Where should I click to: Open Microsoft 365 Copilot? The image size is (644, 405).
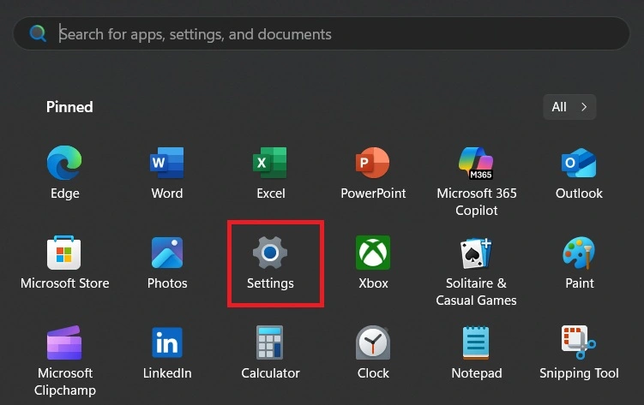pos(476,164)
